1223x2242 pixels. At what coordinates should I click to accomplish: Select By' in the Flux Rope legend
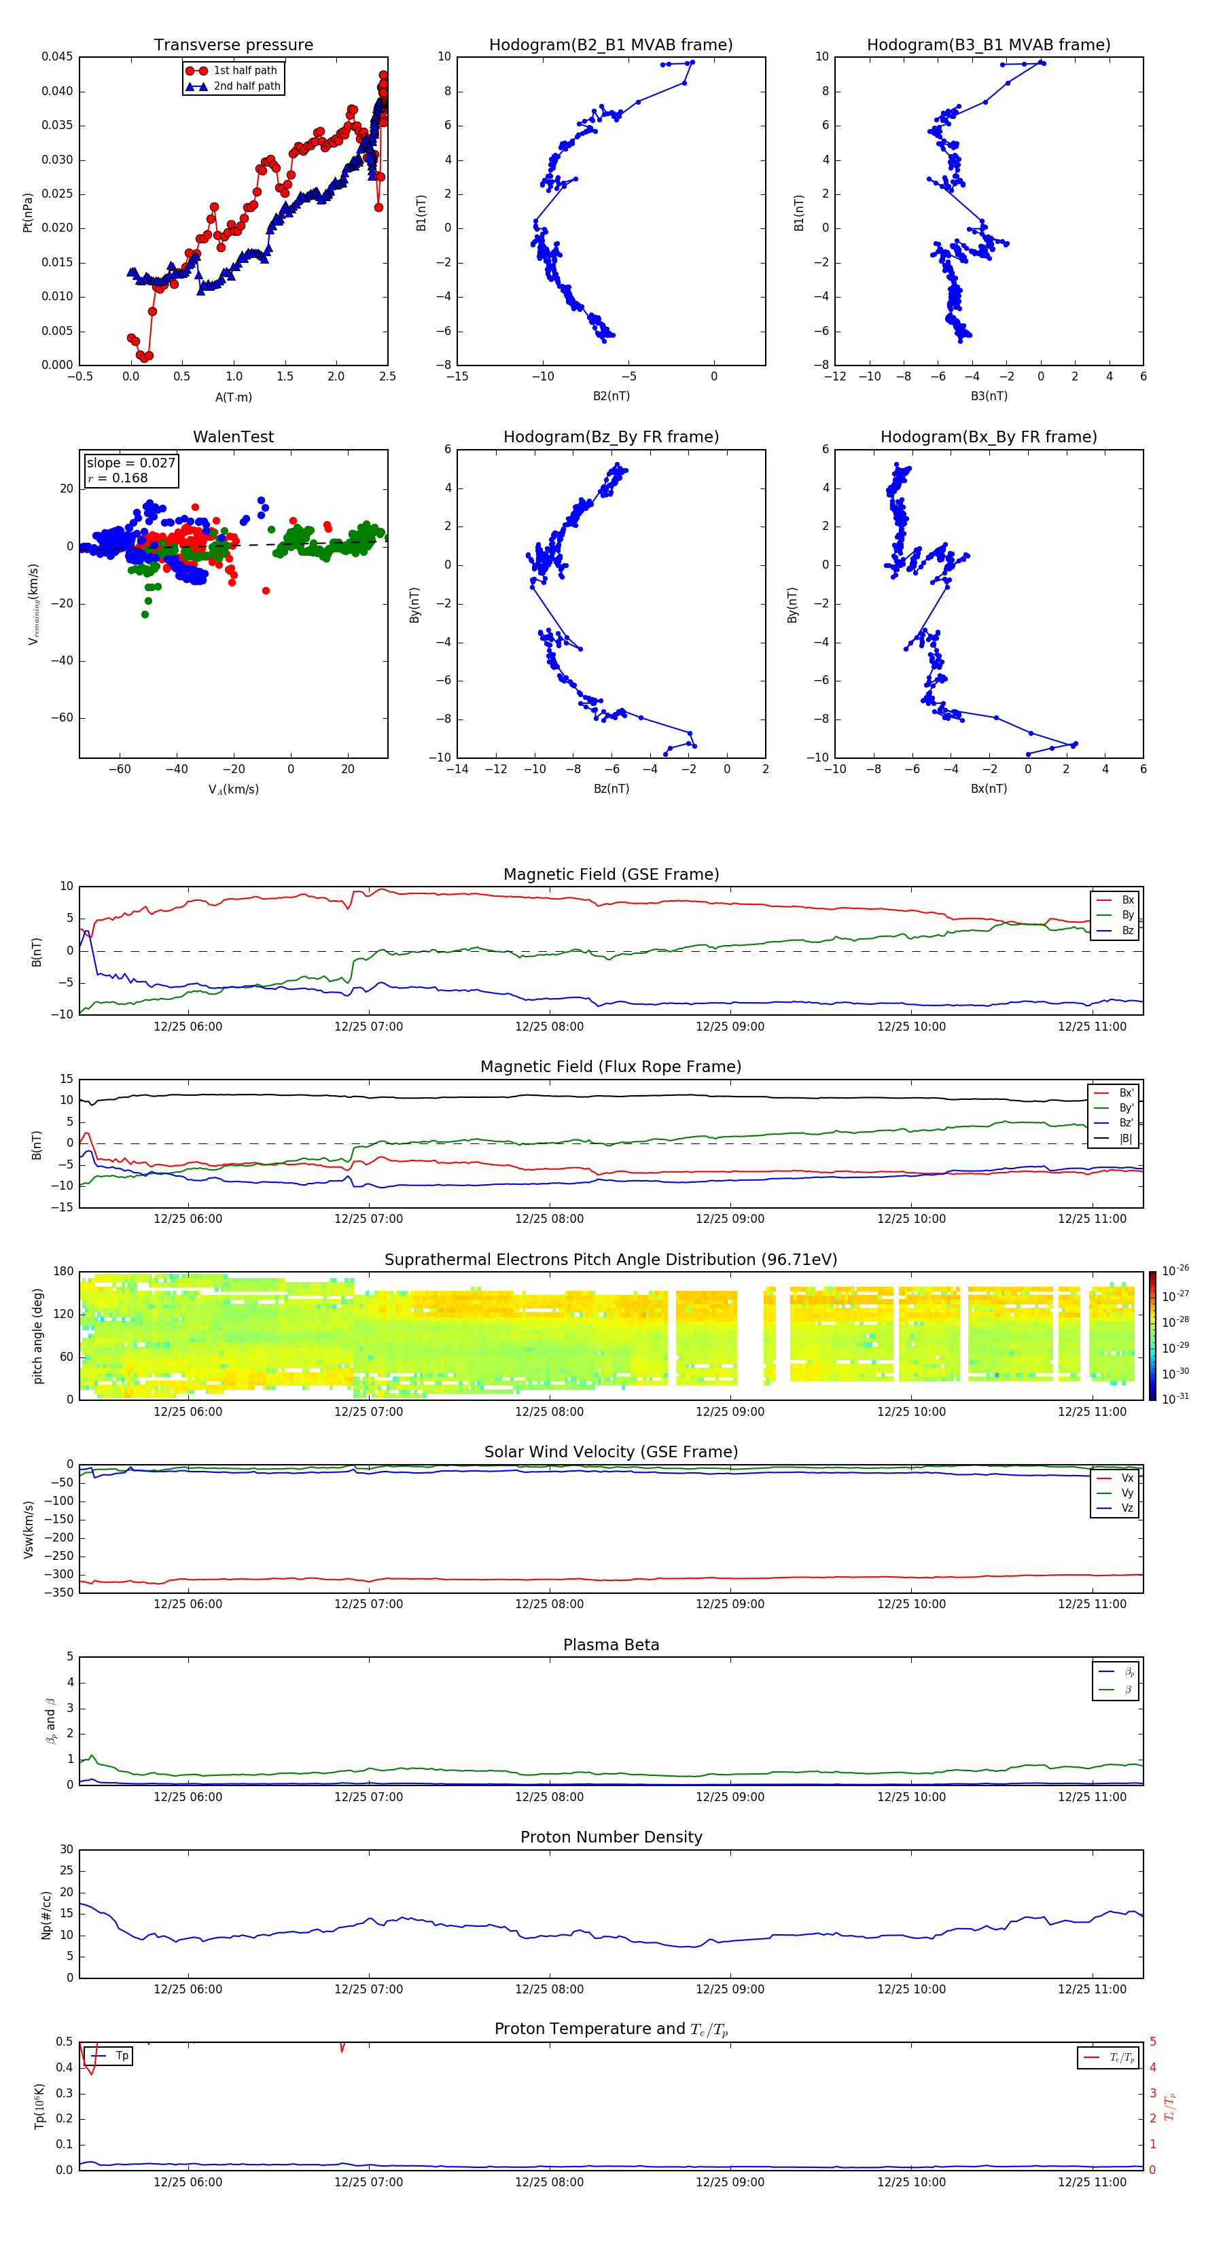1114,1108
